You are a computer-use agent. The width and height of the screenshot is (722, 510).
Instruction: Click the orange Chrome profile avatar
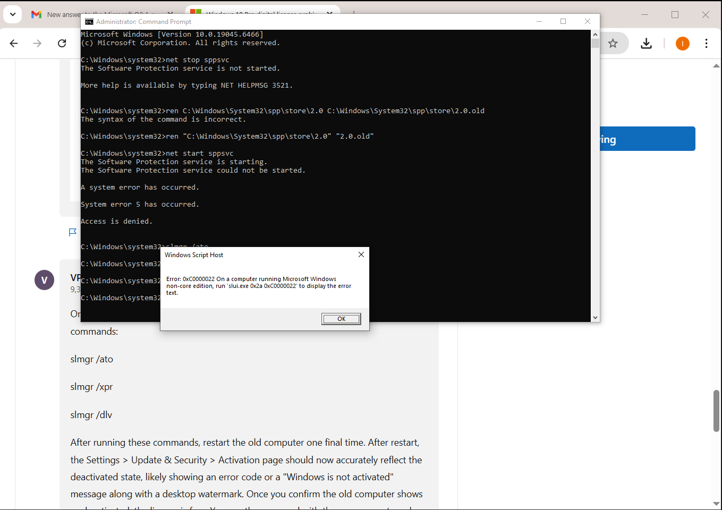[x=682, y=44]
